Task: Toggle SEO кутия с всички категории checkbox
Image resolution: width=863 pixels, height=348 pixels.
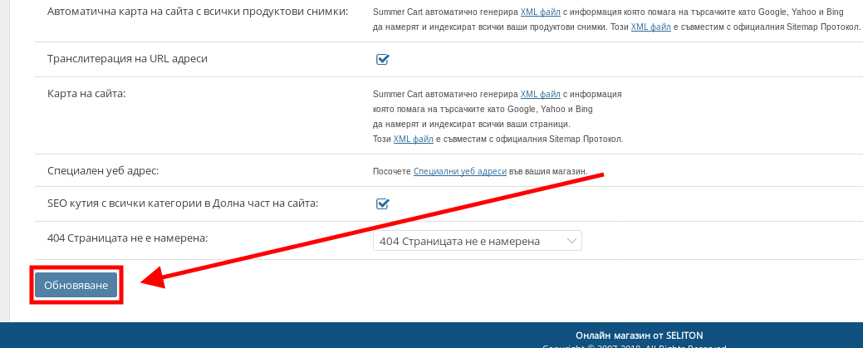Action: [x=383, y=203]
